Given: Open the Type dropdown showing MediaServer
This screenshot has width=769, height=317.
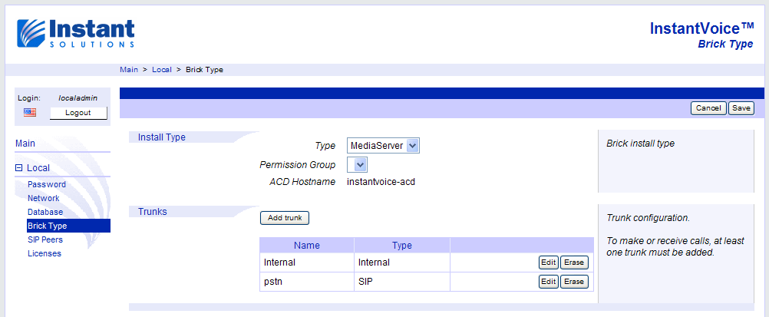Looking at the screenshot, I should (383, 145).
